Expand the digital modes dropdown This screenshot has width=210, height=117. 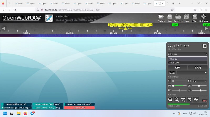coord(192,72)
